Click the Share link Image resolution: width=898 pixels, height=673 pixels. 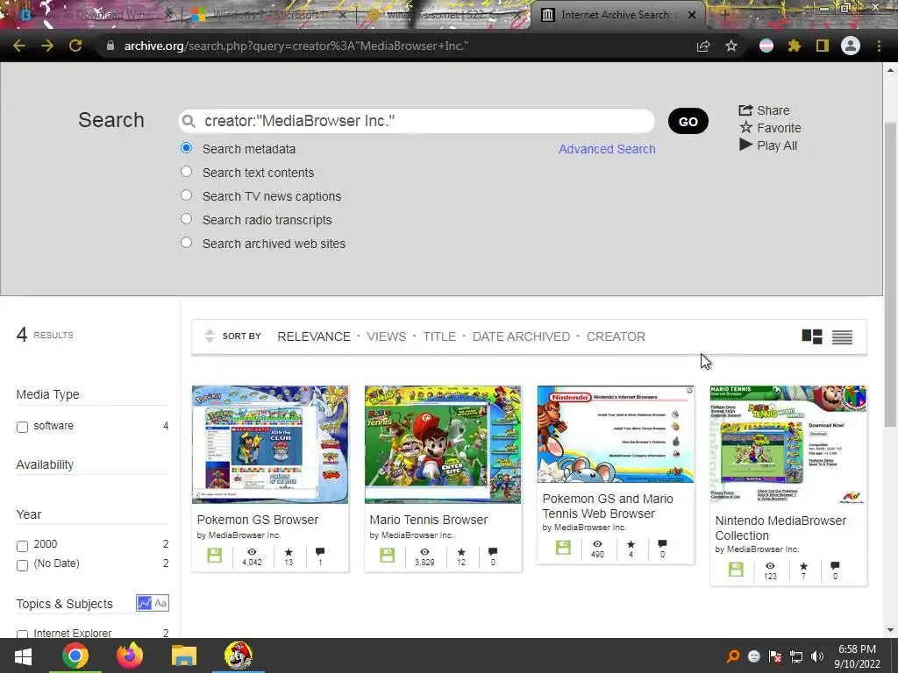pos(764,110)
